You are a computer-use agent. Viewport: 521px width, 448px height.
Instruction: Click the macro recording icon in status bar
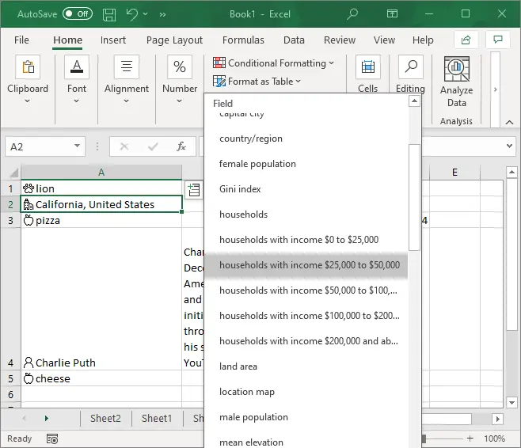52,439
